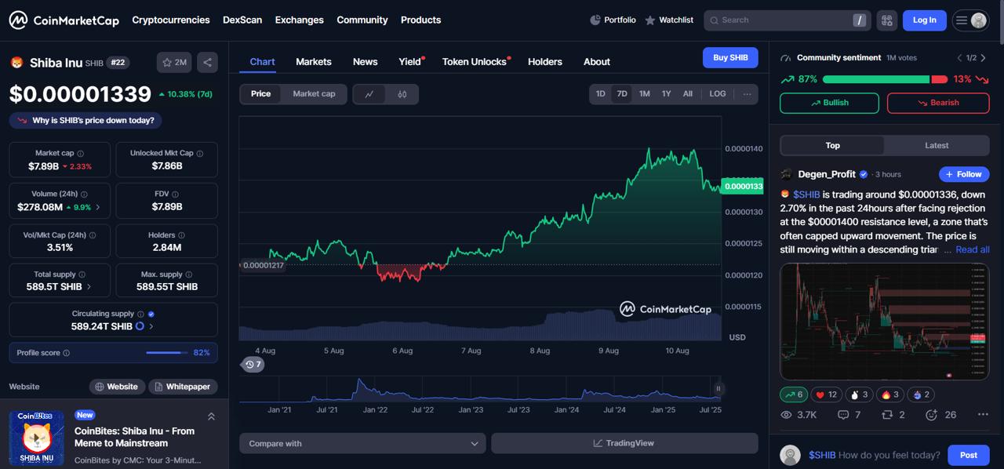Image resolution: width=1004 pixels, height=469 pixels.
Task: Toggle chart to Market cap view
Action: pyautogui.click(x=314, y=94)
